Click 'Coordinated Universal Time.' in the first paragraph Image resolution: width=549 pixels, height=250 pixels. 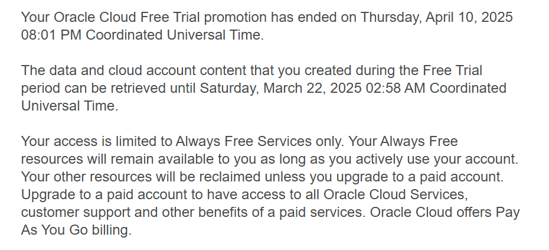click(175, 35)
